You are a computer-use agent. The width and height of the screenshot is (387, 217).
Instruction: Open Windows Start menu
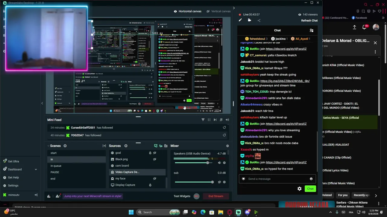point(131,212)
